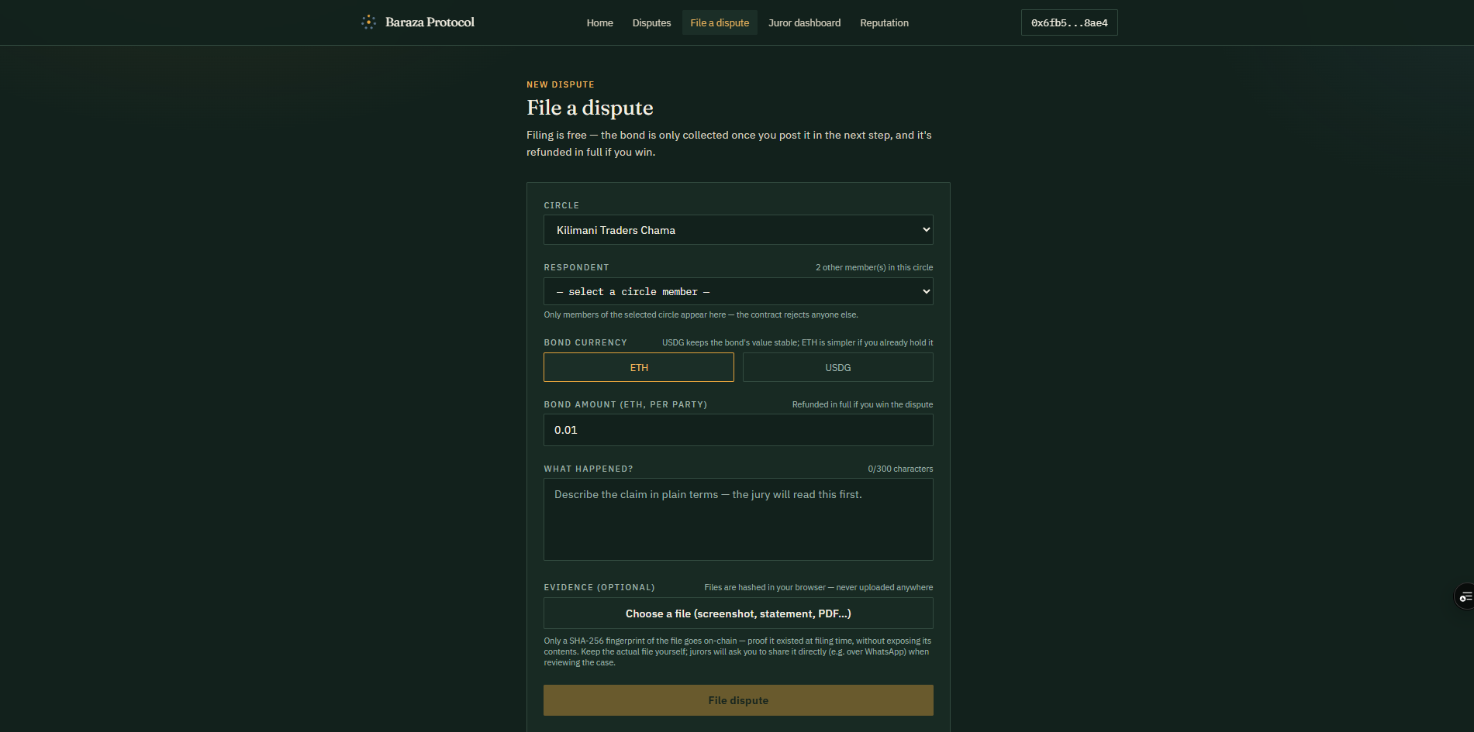Click the Baraza Protocol logo icon
Screen dimensions: 1474x732
(x=368, y=22)
